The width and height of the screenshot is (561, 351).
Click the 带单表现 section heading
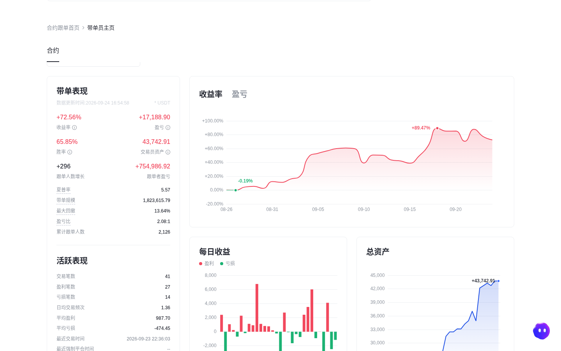click(72, 91)
